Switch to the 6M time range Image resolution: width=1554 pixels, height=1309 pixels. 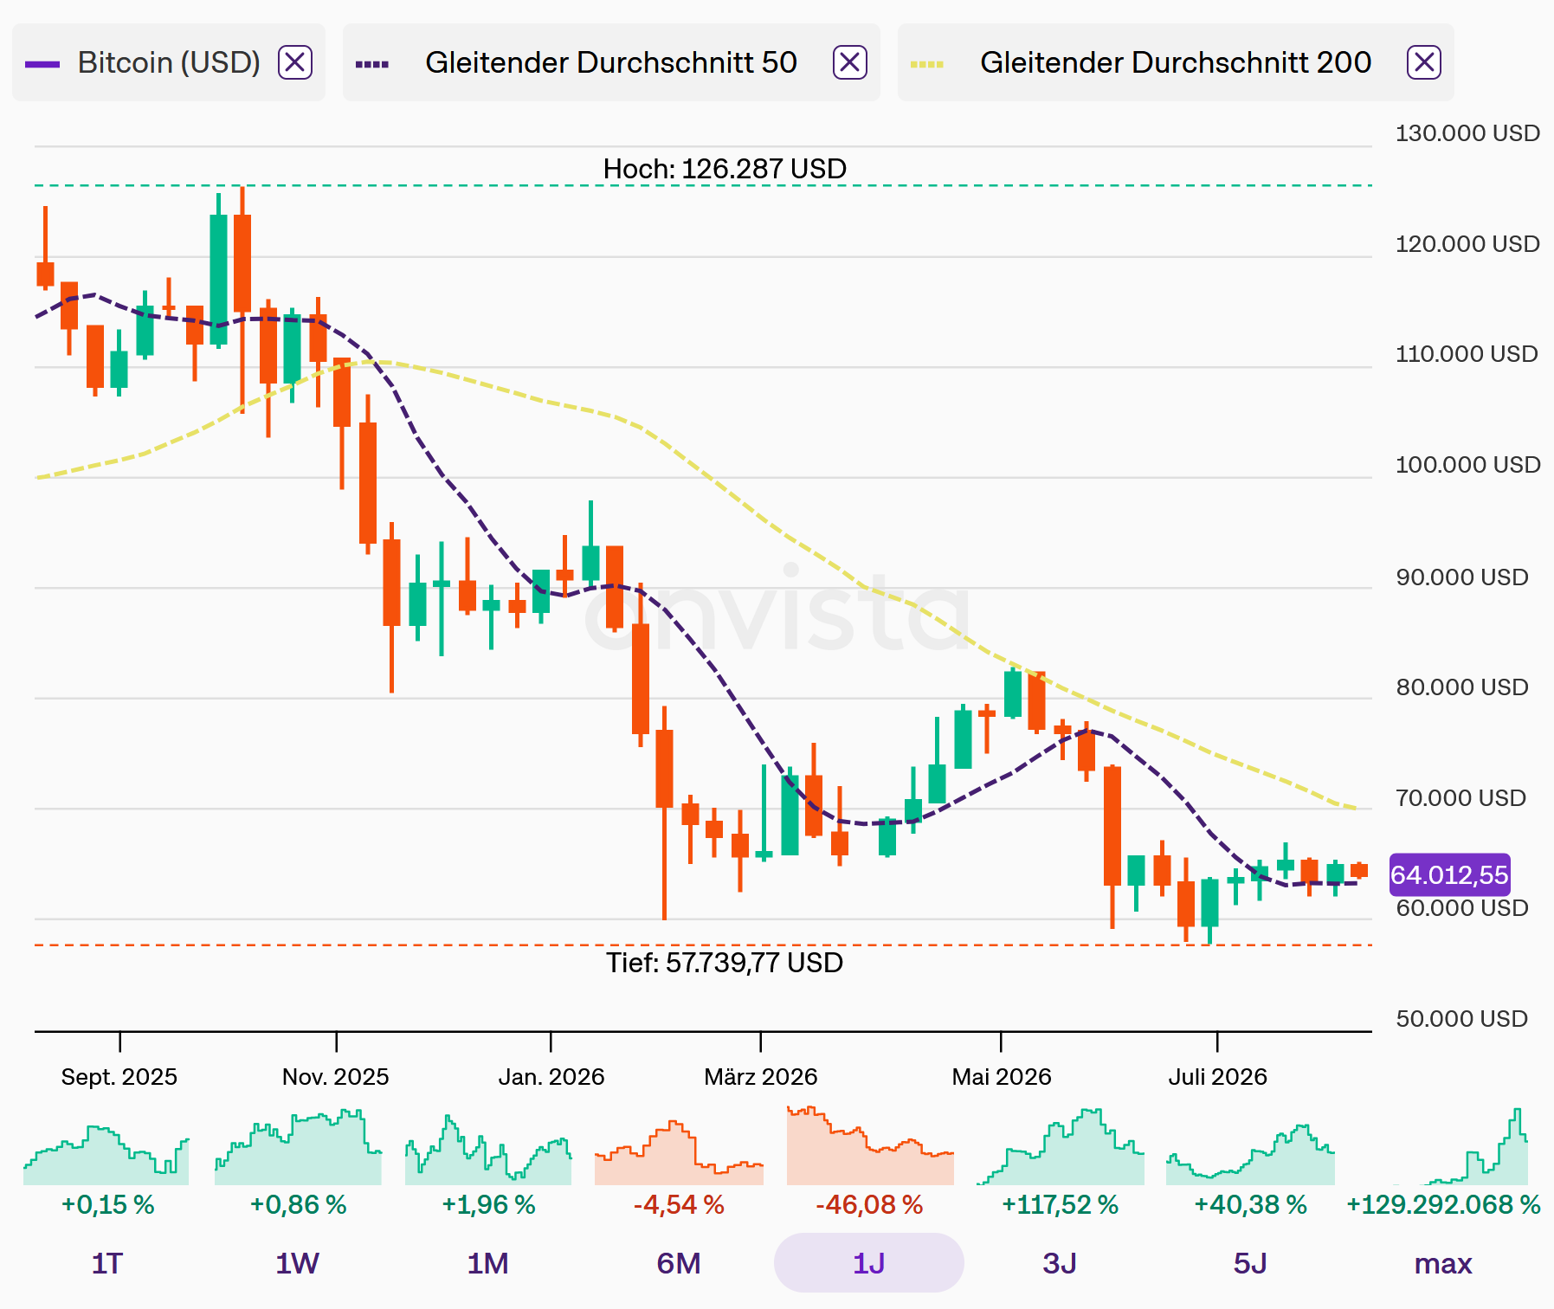[x=679, y=1263]
